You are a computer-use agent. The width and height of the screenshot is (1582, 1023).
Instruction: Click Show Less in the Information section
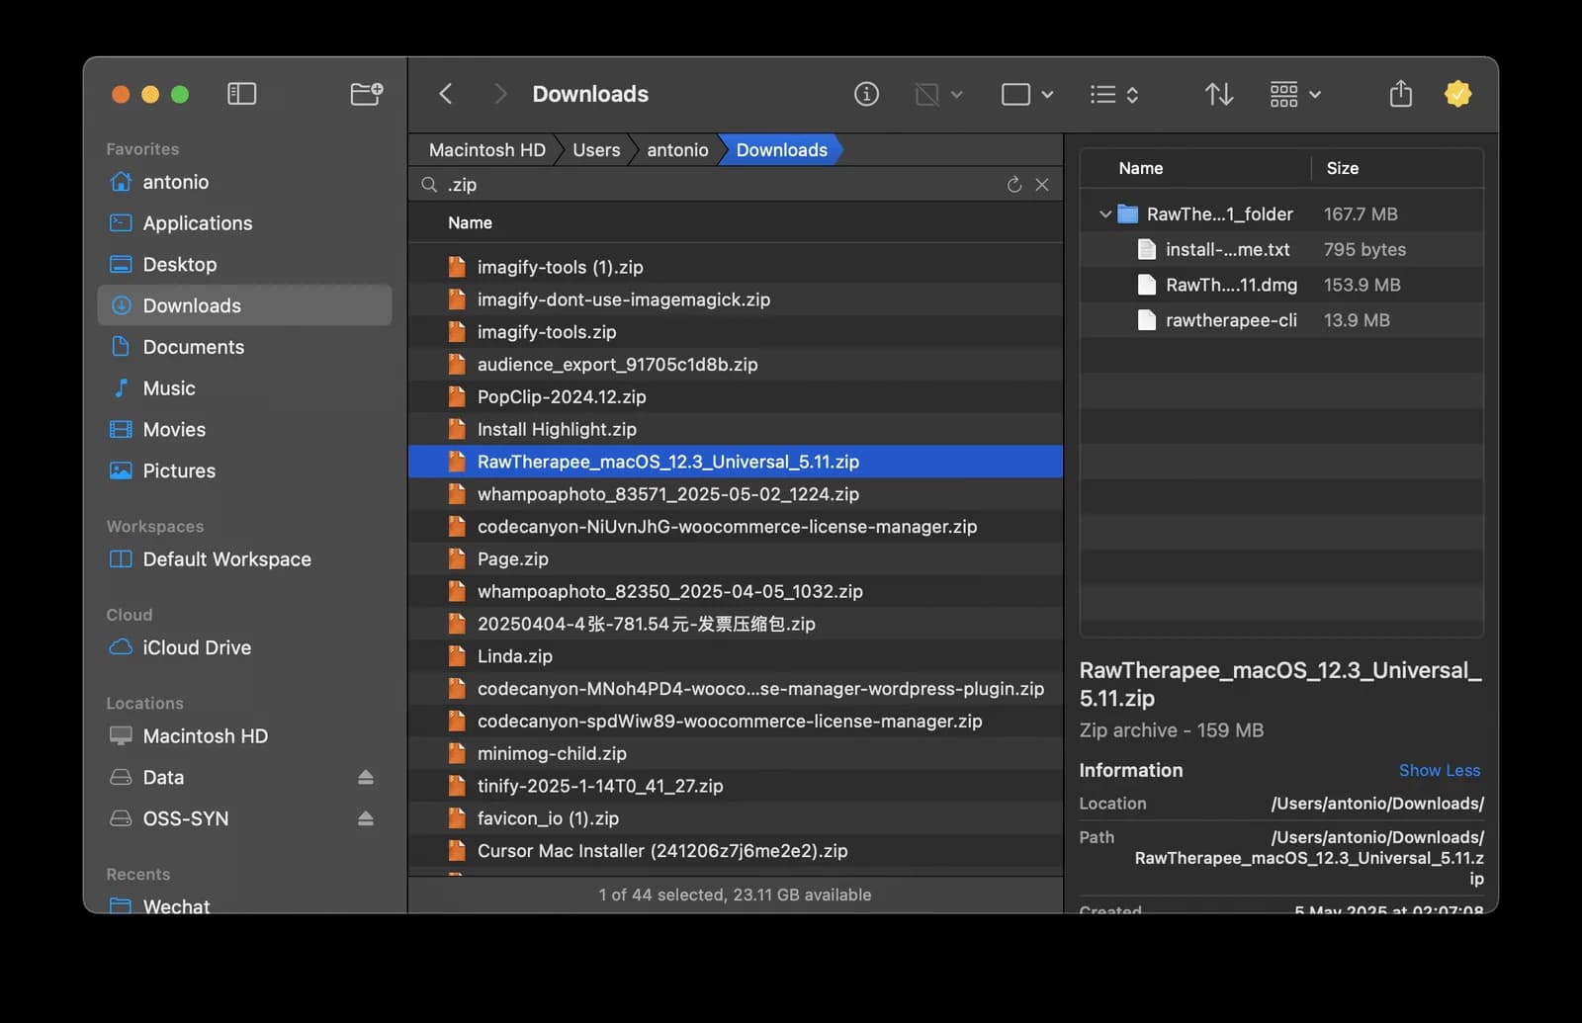point(1440,770)
